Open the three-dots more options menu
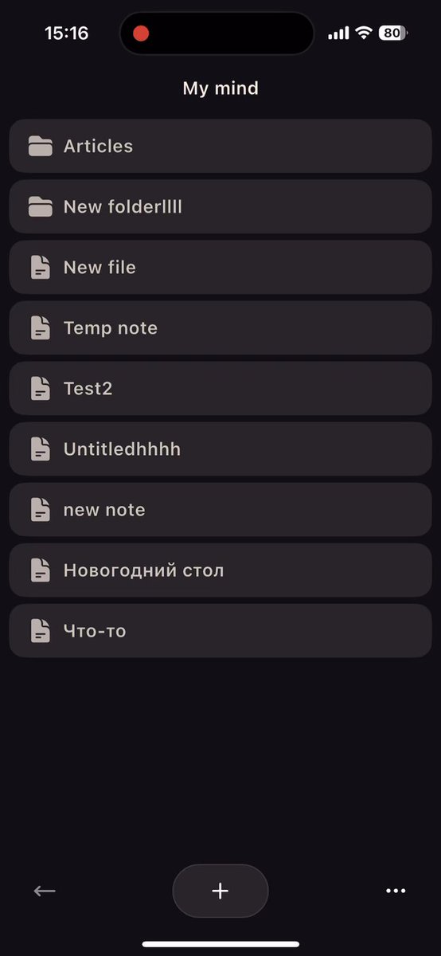 (396, 891)
